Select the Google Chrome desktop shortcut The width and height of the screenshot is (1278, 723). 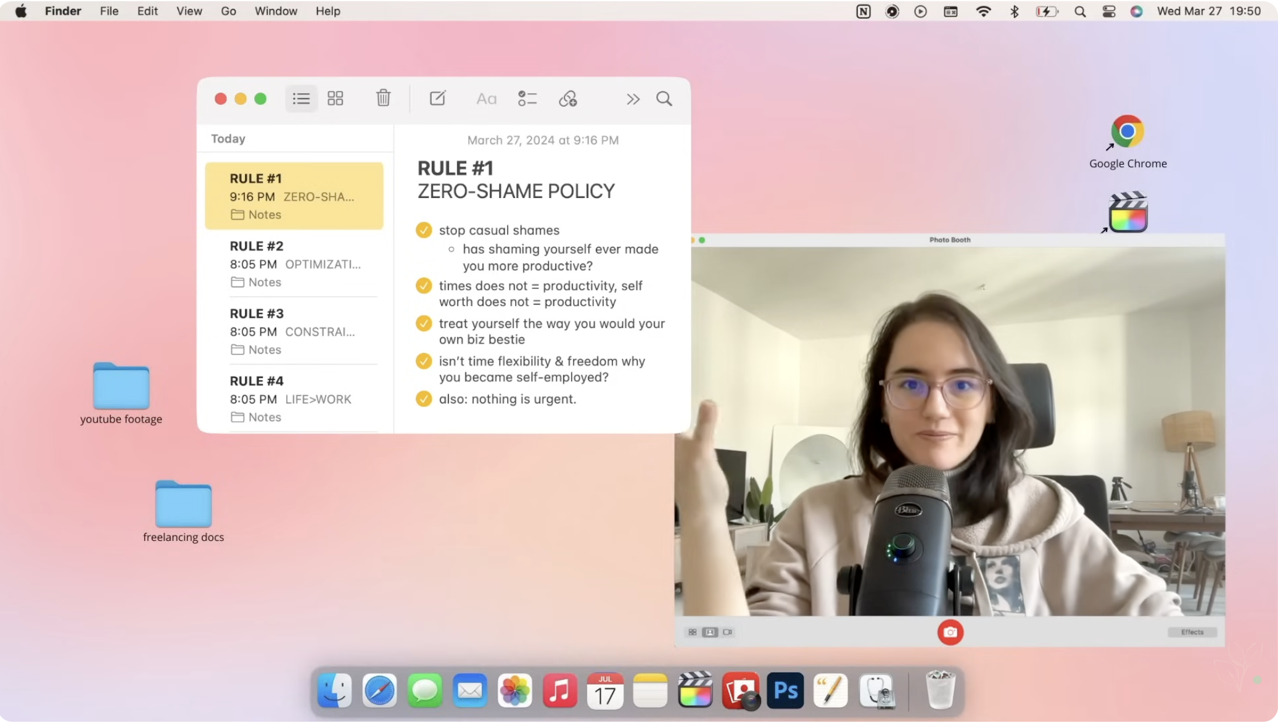[1128, 142]
